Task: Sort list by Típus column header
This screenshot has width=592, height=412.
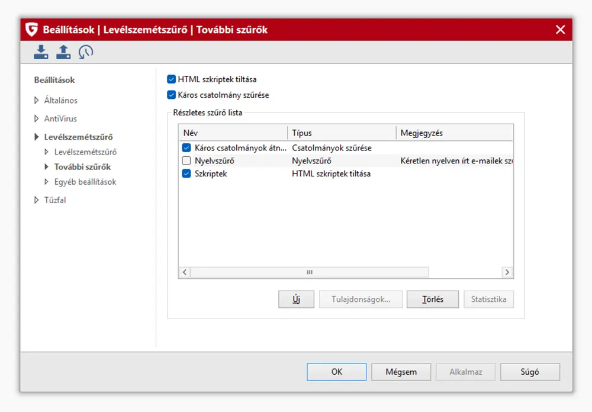Action: pyautogui.click(x=342, y=133)
